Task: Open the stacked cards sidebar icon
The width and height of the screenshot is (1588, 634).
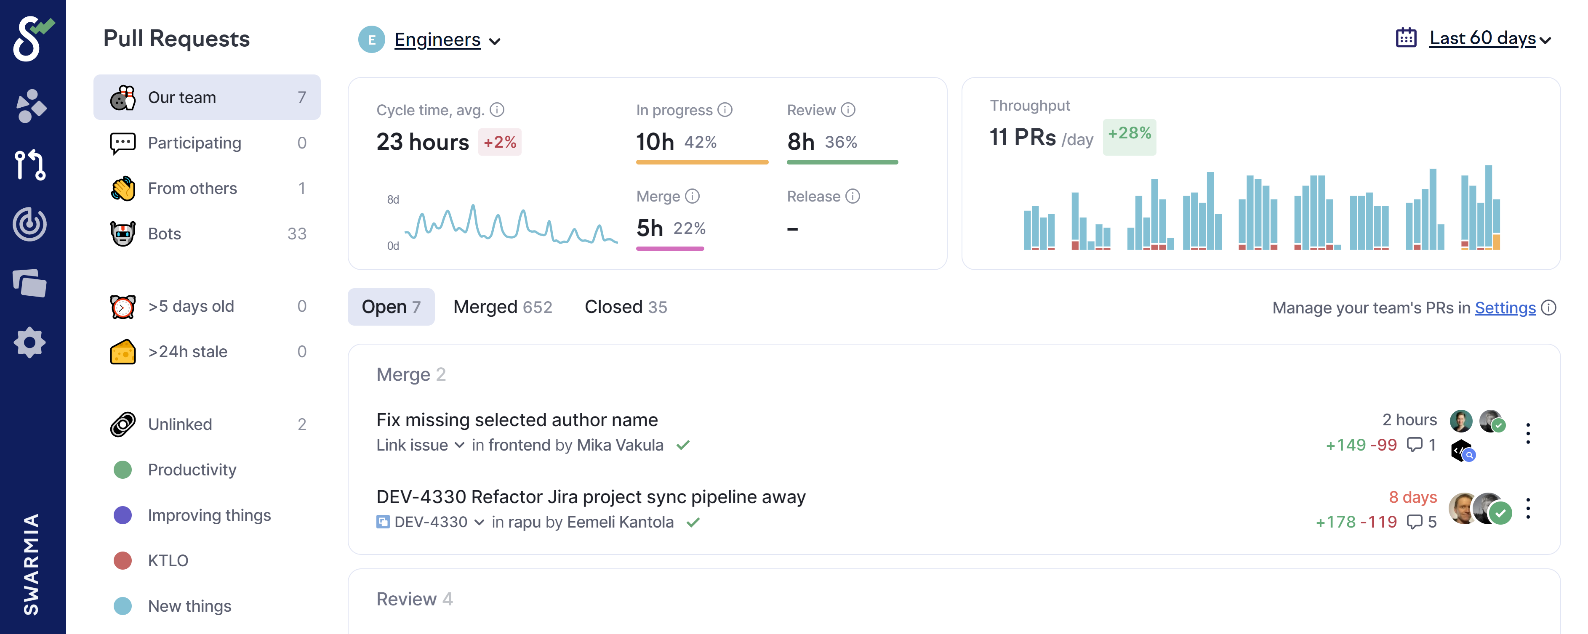Action: pos(30,284)
